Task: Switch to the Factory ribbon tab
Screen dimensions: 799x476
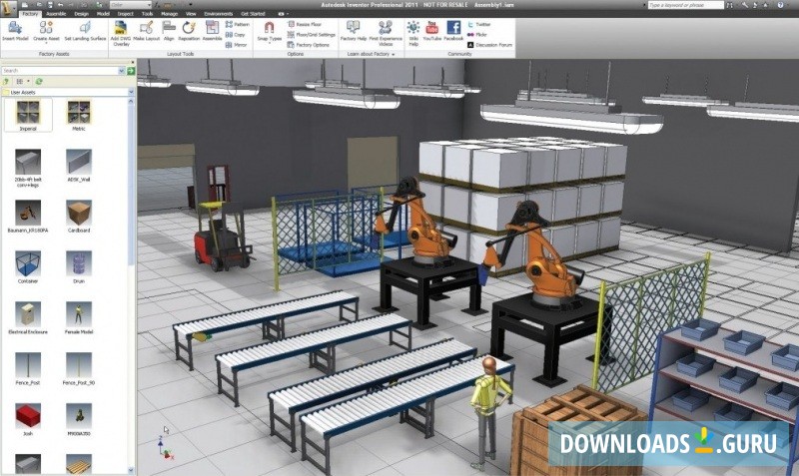Action: tap(30, 14)
